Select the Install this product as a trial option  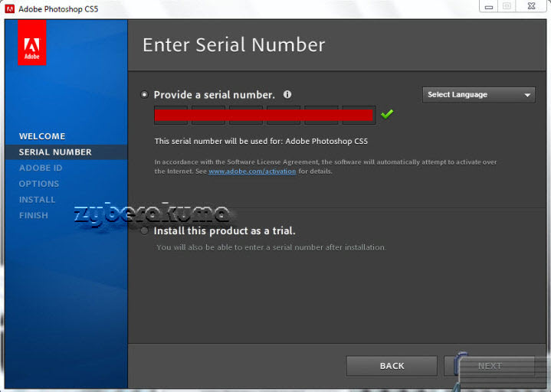point(144,231)
